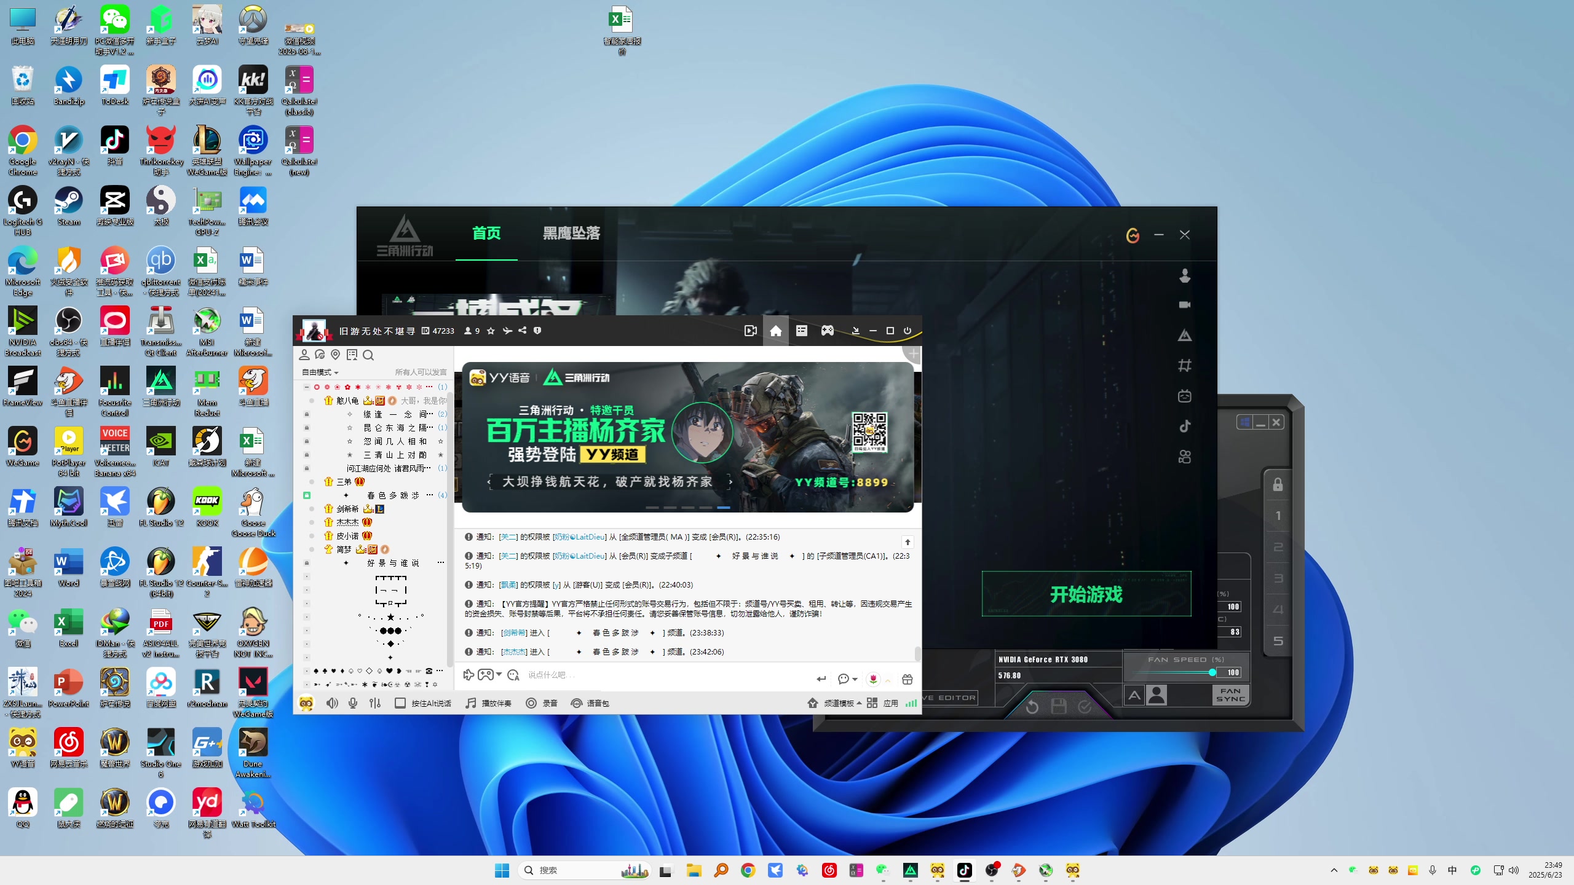Click 录音 record option

(542, 703)
